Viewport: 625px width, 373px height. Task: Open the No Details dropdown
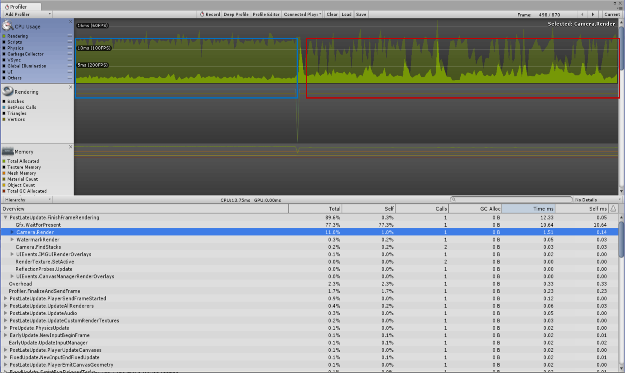598,200
